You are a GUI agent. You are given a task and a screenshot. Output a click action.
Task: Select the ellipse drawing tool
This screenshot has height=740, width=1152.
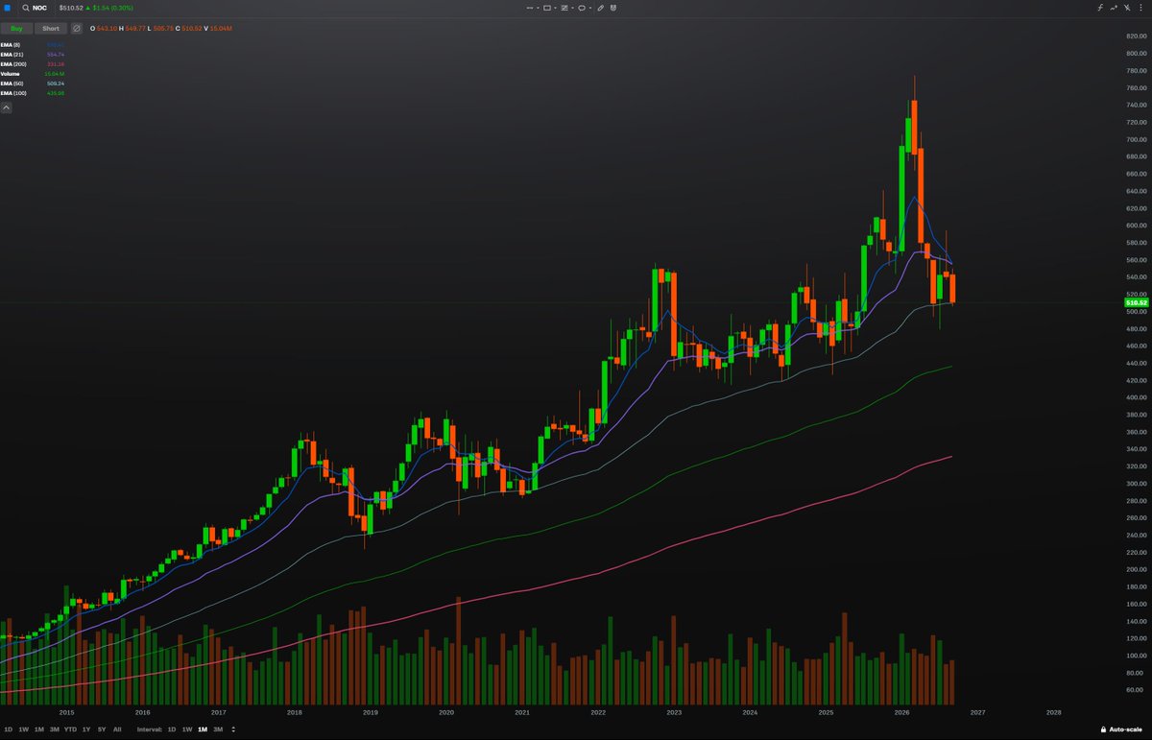(x=582, y=8)
